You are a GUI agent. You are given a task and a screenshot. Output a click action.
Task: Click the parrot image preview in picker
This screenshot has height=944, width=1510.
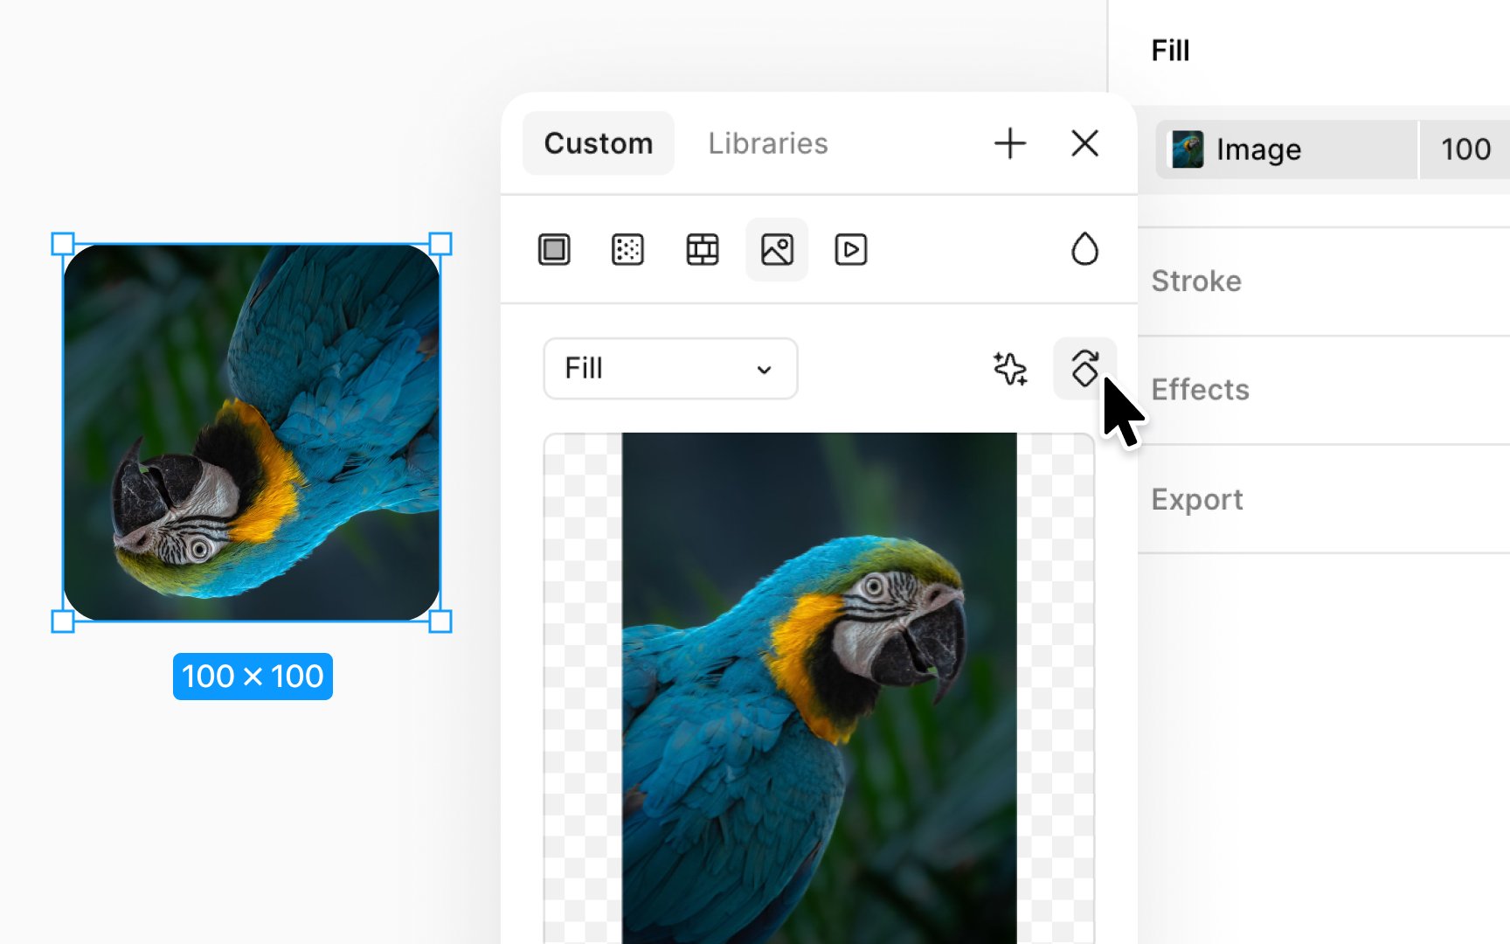[x=819, y=688]
